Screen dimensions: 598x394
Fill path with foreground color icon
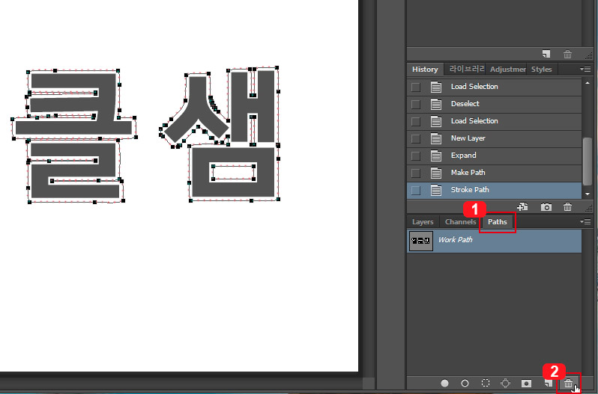[x=444, y=383]
